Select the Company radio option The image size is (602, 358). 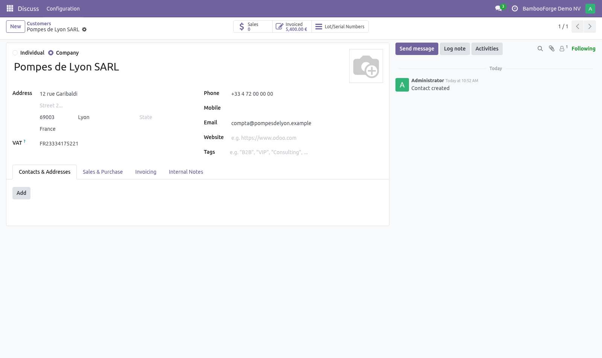pos(51,53)
